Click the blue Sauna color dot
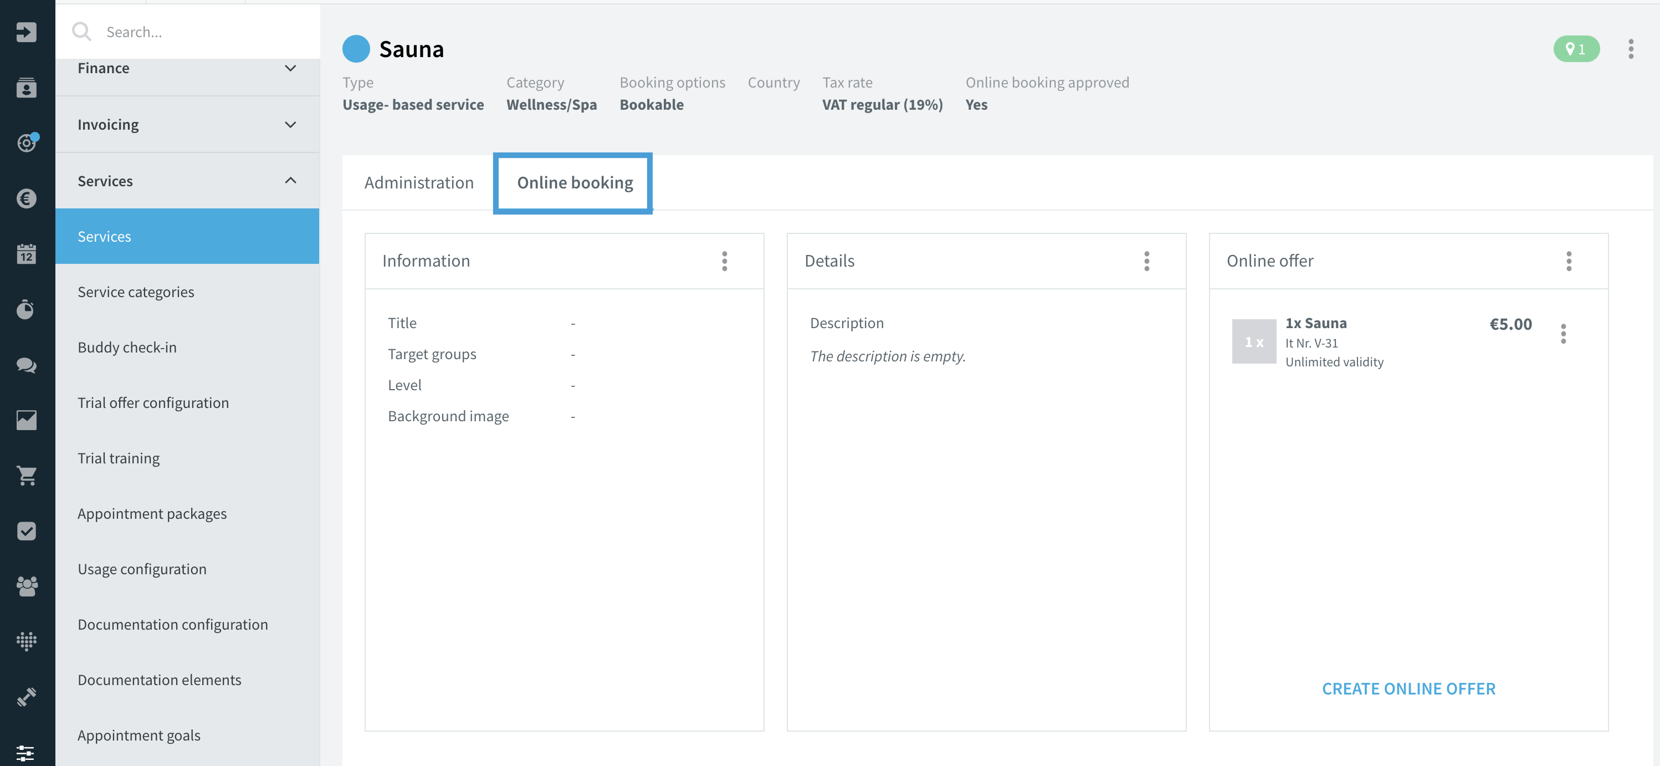The height and width of the screenshot is (766, 1660). 356,49
